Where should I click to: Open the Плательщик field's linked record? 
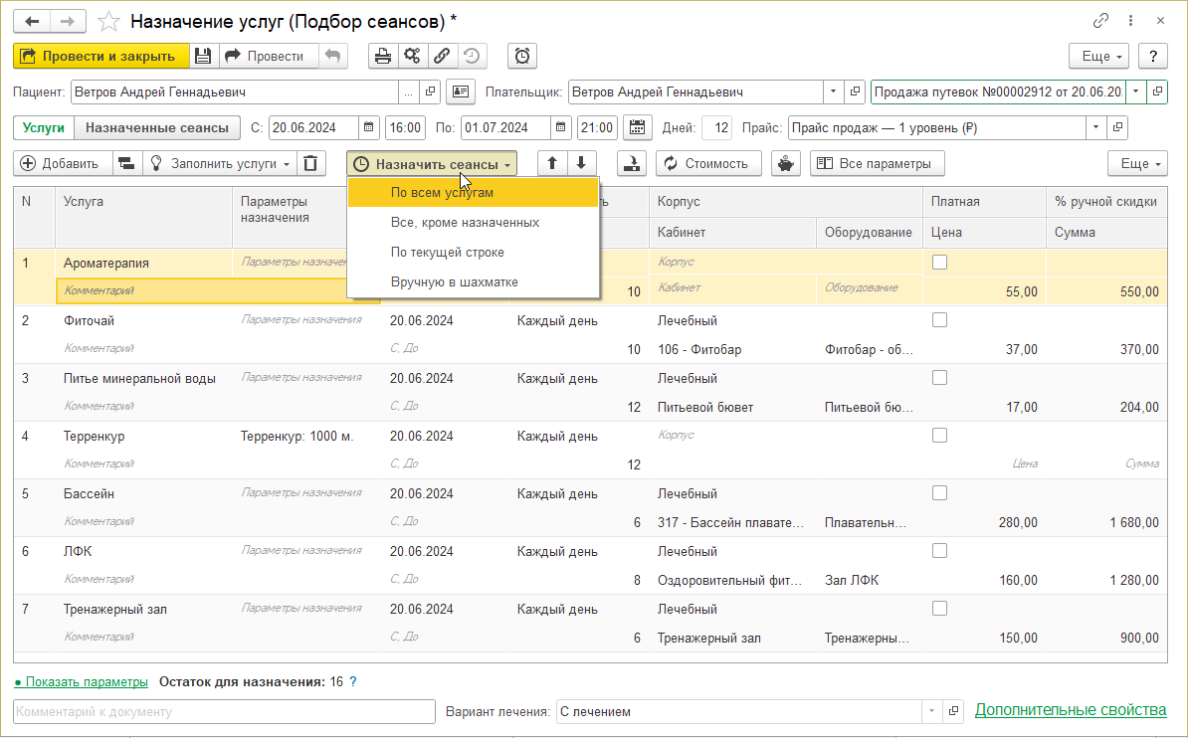pos(855,92)
